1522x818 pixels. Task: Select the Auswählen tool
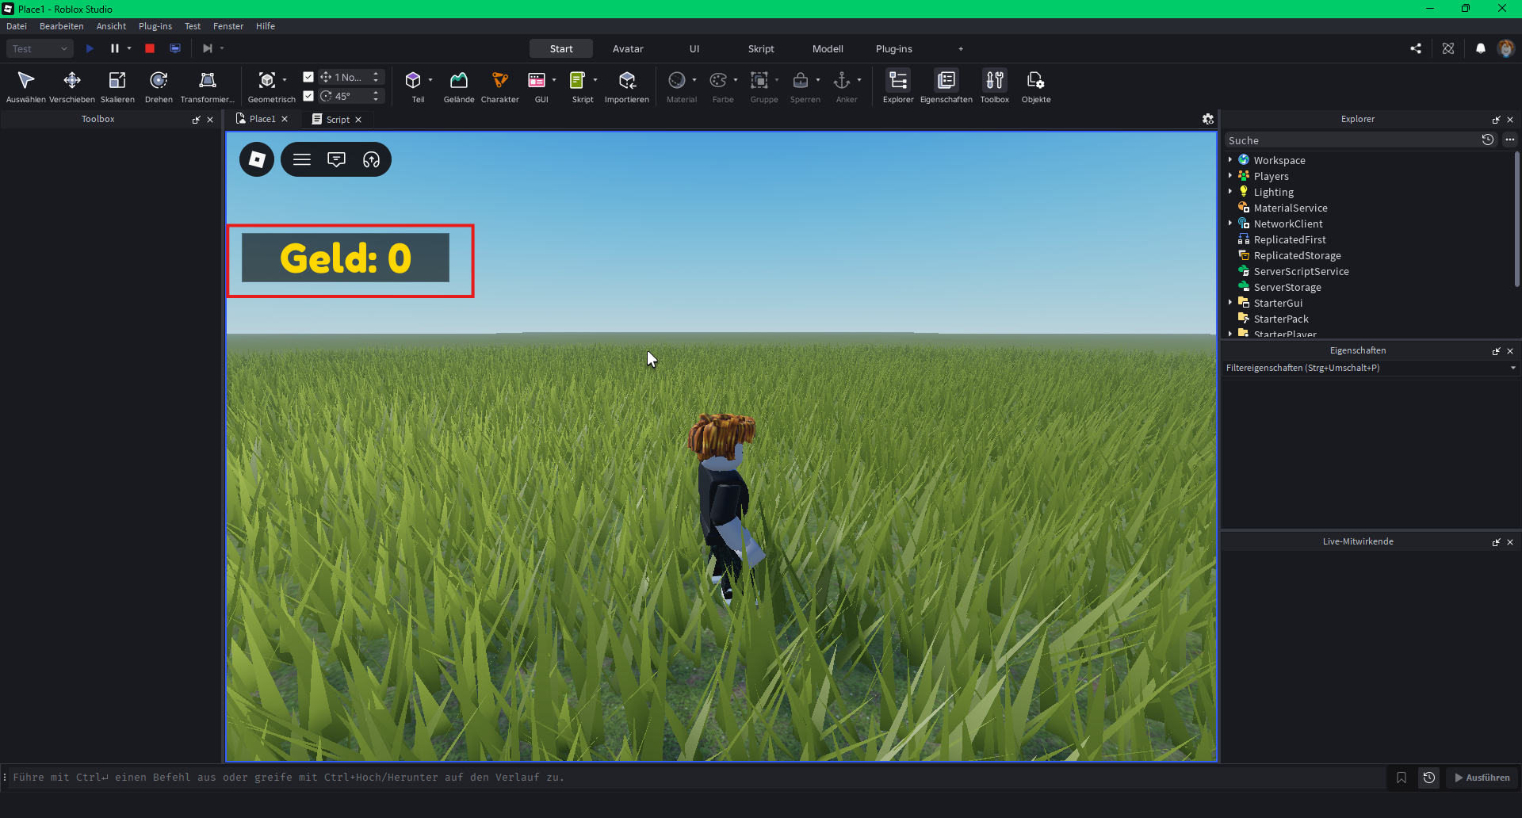coord(26,86)
